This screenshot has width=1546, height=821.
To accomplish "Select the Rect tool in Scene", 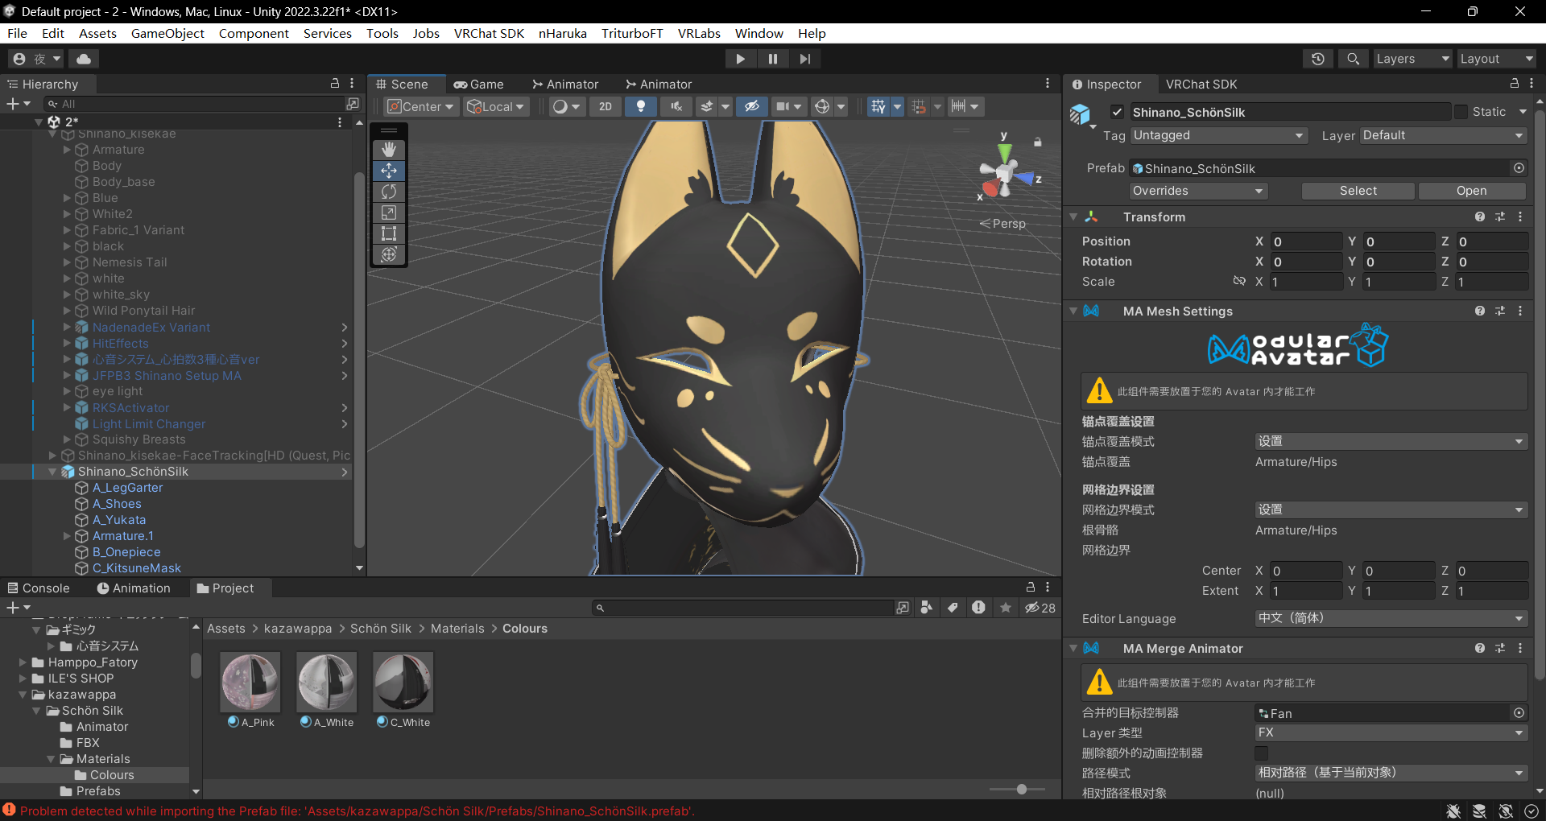I will 389,233.
